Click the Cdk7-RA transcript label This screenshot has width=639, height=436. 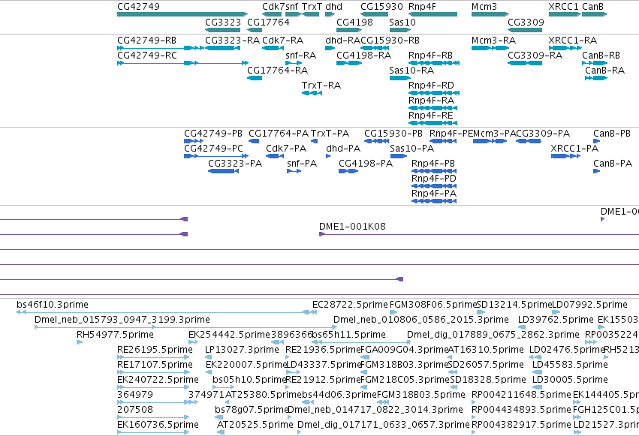pyautogui.click(x=282, y=41)
